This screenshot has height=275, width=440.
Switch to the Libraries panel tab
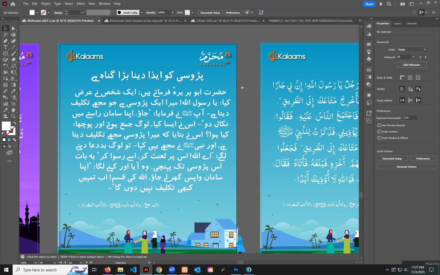click(x=411, y=24)
